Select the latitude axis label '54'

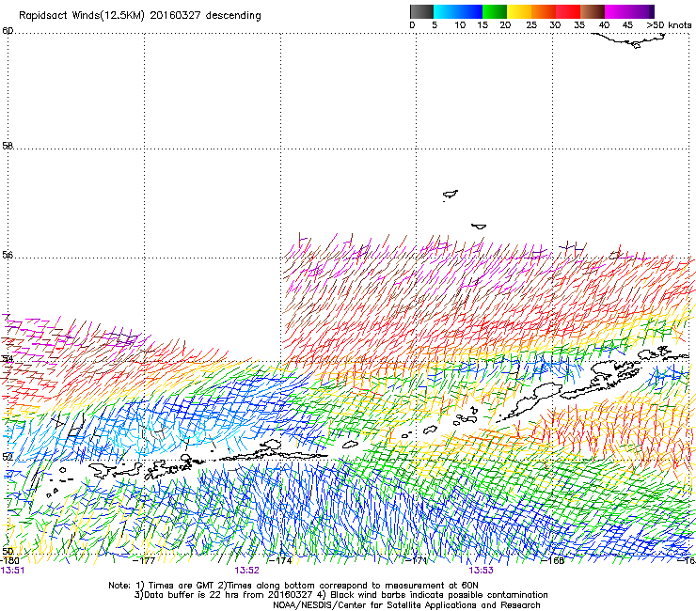[8, 358]
